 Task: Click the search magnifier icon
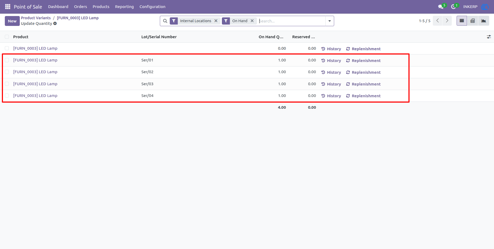coord(165,21)
